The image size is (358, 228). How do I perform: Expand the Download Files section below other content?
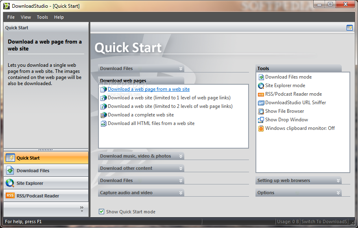click(141, 180)
